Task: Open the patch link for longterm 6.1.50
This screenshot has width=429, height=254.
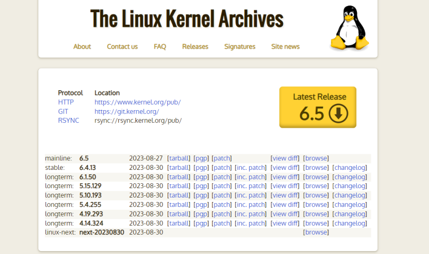Action: 221,177
